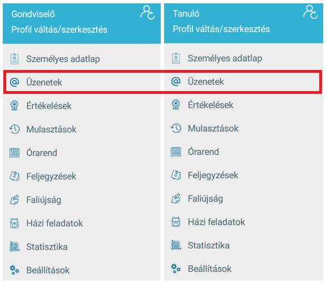Click the badge icon beside Gondviselő Értékelések
327x285 pixels.
[14, 106]
